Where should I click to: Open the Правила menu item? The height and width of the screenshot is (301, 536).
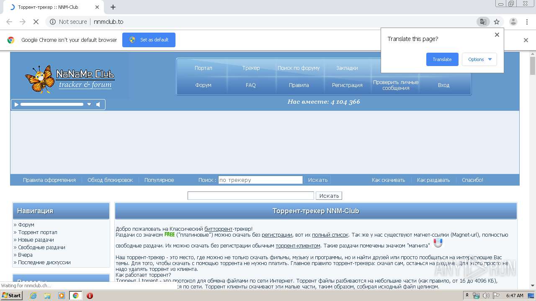(x=299, y=85)
